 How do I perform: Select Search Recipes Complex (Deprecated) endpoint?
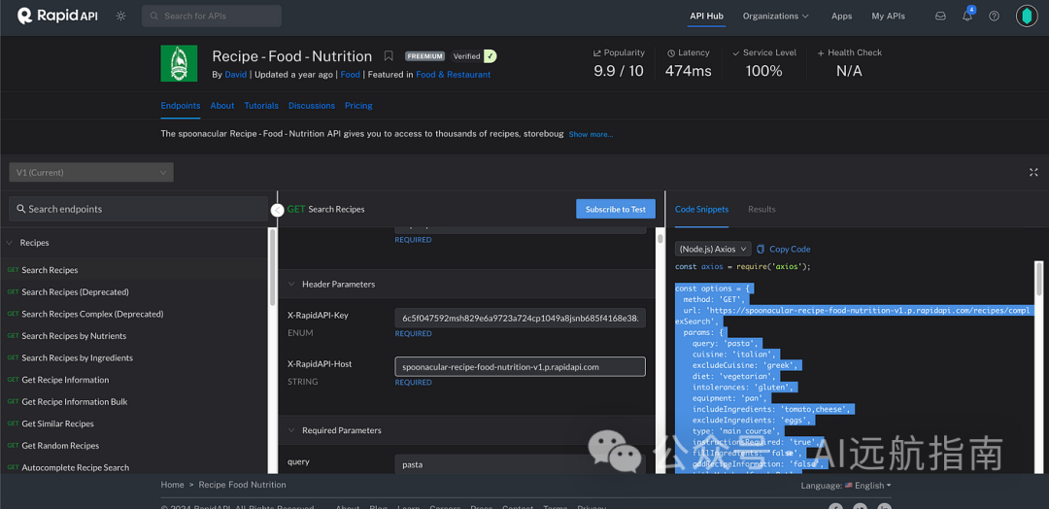click(x=92, y=314)
